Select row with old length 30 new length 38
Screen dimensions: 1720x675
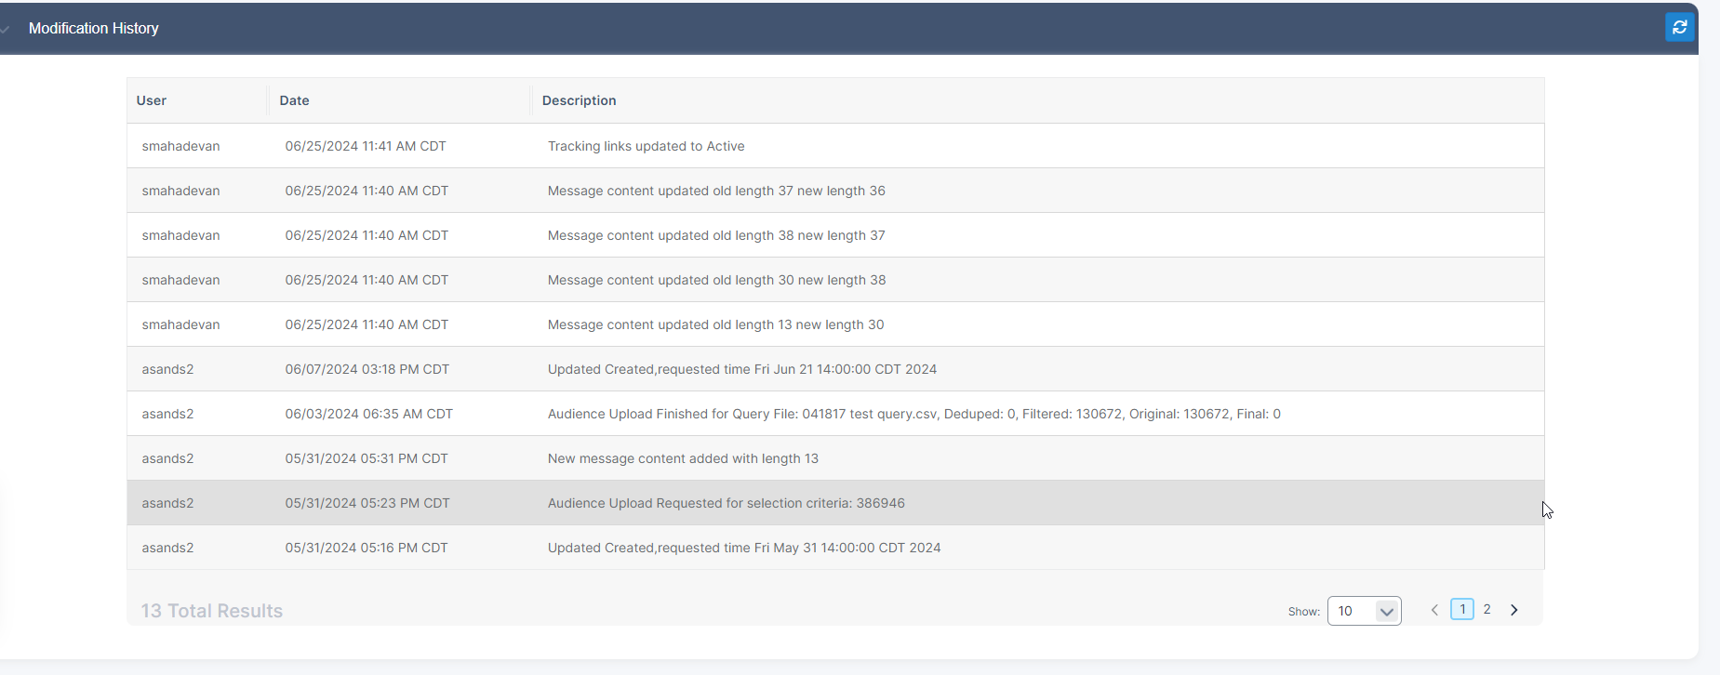point(715,280)
